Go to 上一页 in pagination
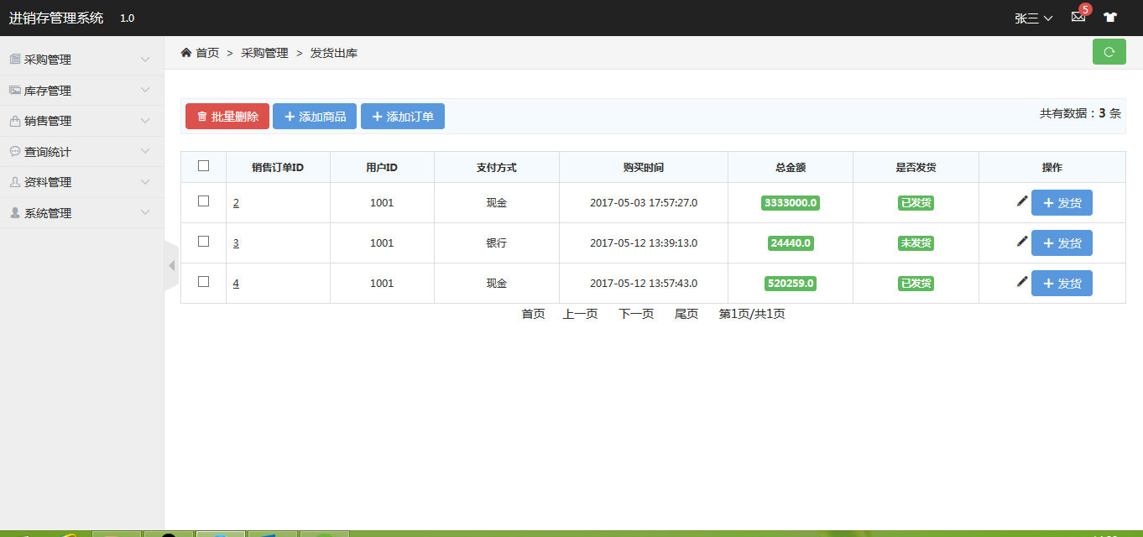 [580, 314]
